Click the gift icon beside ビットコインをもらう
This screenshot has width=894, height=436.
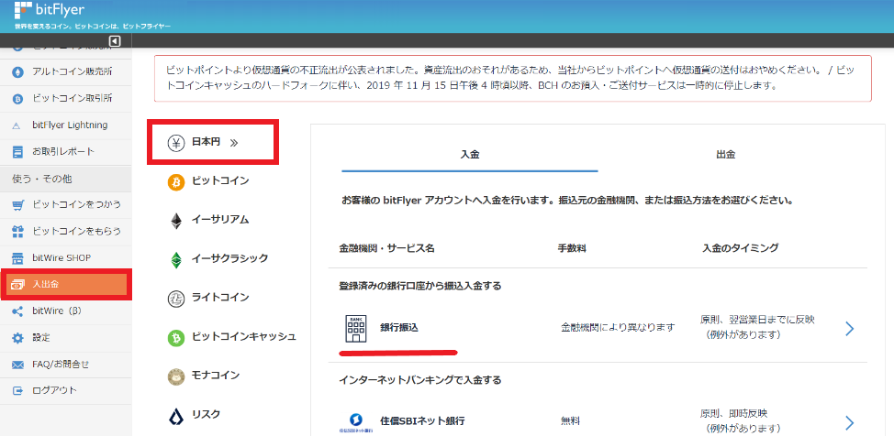[x=18, y=231]
